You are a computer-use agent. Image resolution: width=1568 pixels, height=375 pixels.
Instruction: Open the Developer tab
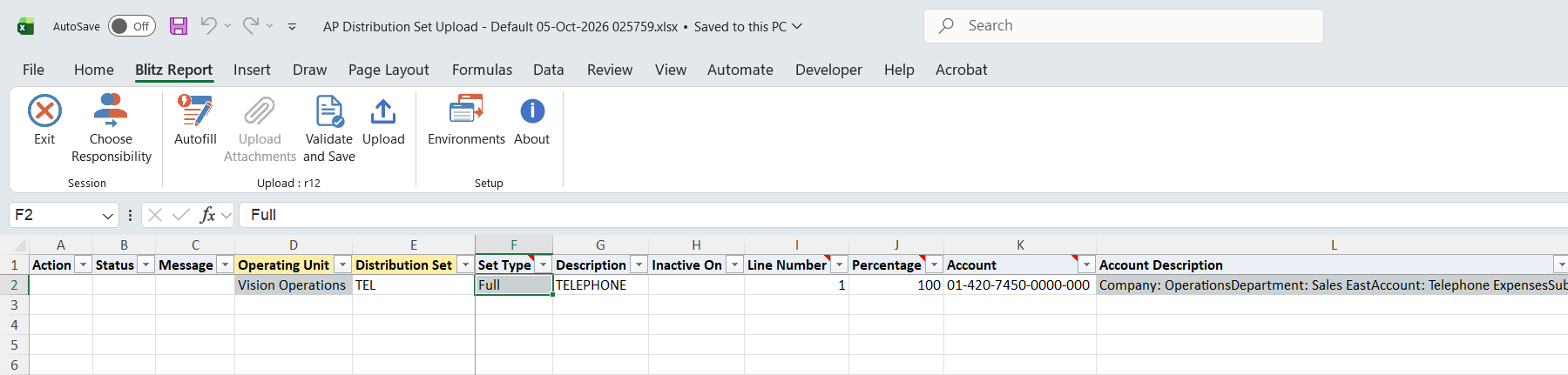coord(828,70)
